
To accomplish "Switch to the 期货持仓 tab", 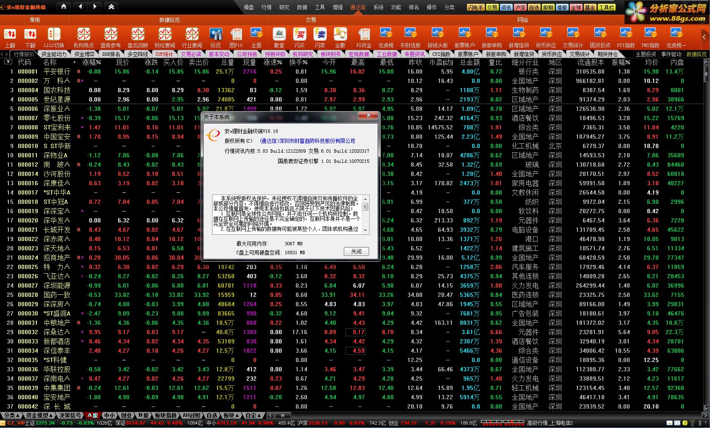I will click(x=608, y=54).
